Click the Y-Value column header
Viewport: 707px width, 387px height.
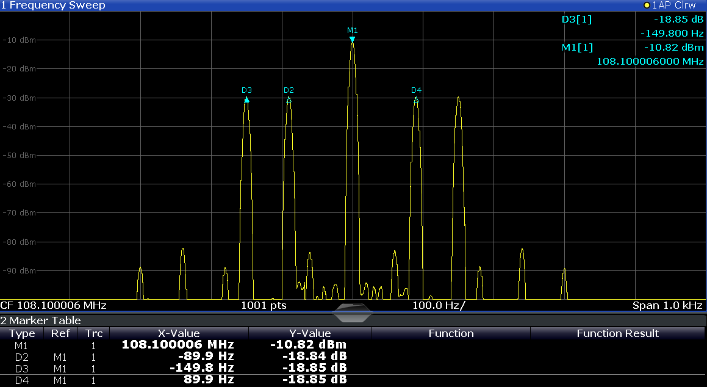309,333
